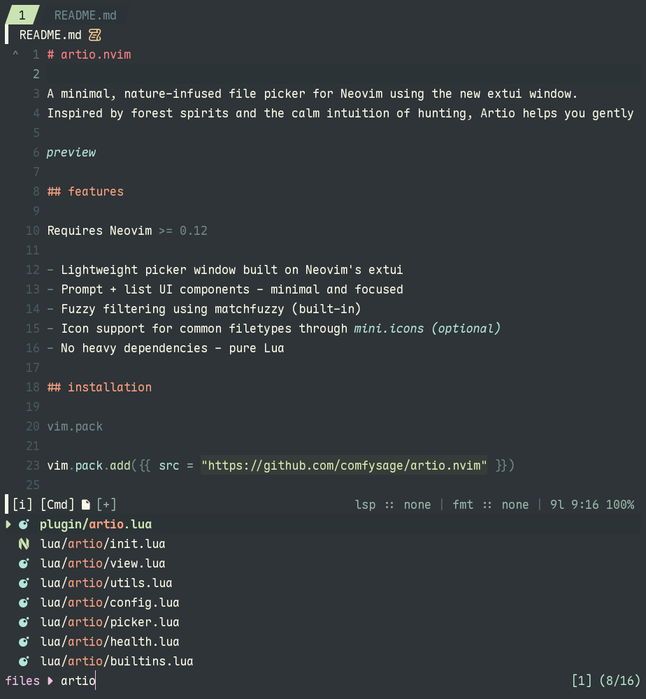Switch to the README.md tab

coord(85,15)
